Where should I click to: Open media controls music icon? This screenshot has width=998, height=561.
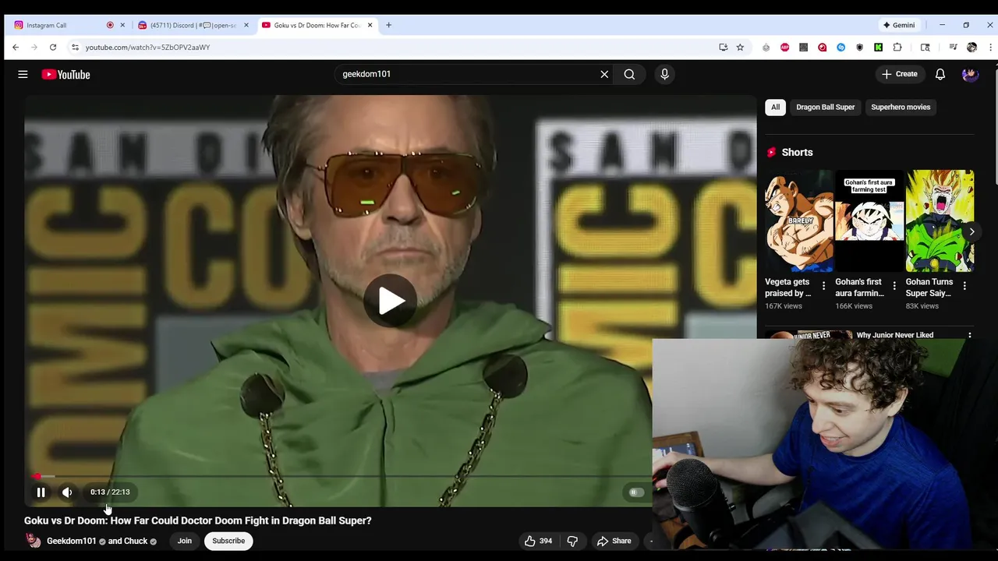(953, 48)
